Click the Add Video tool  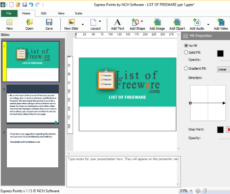[x=221, y=25]
